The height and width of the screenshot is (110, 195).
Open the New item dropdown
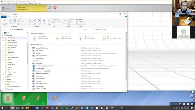(x=56, y=20)
